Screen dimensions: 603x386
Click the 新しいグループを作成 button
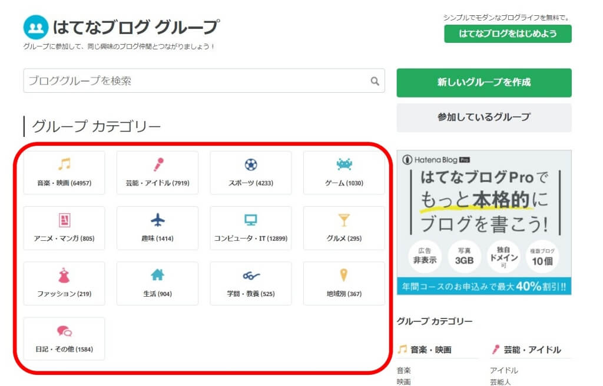tap(484, 82)
